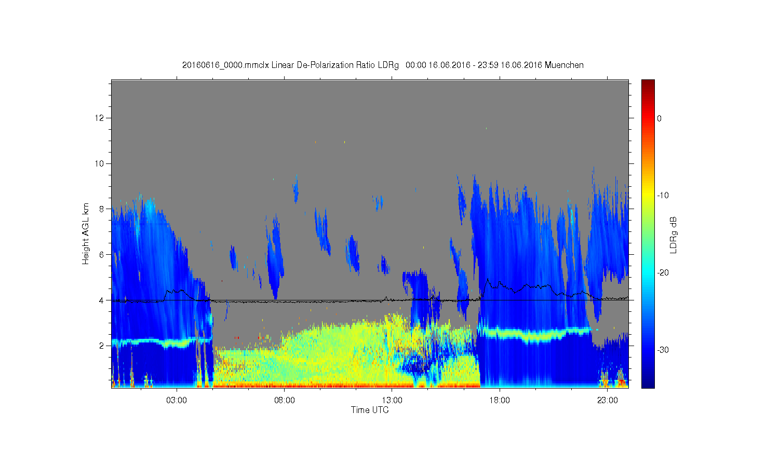The height and width of the screenshot is (467, 779).
Task: Click the 'LDRg dB' colorbar label
Action: (674, 235)
